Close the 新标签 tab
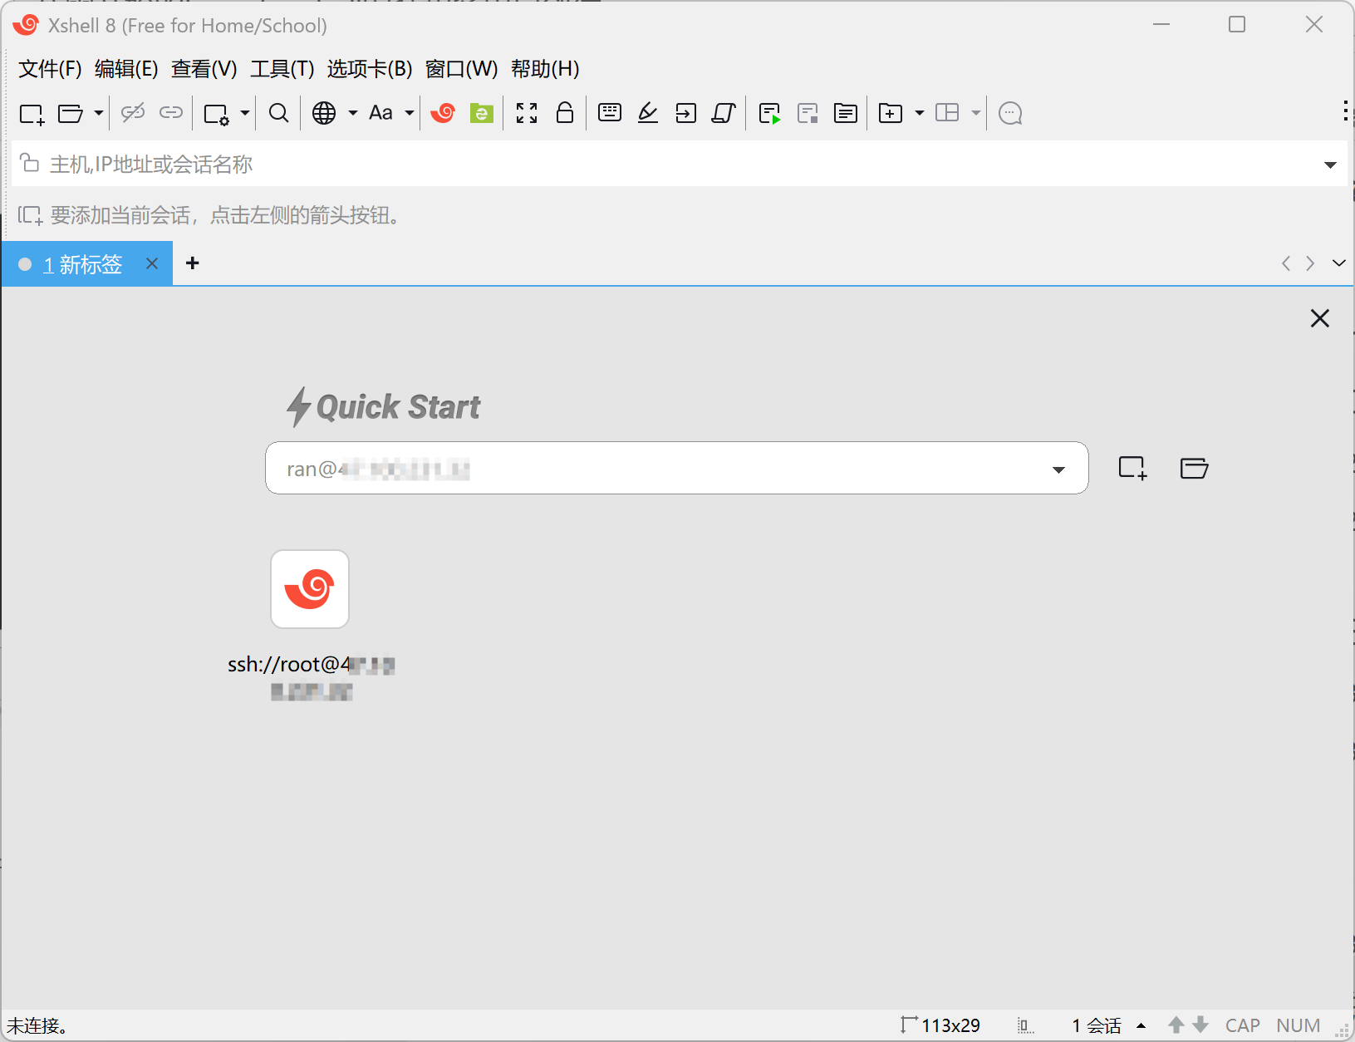Screen dimensions: 1355x1042 point(152,263)
